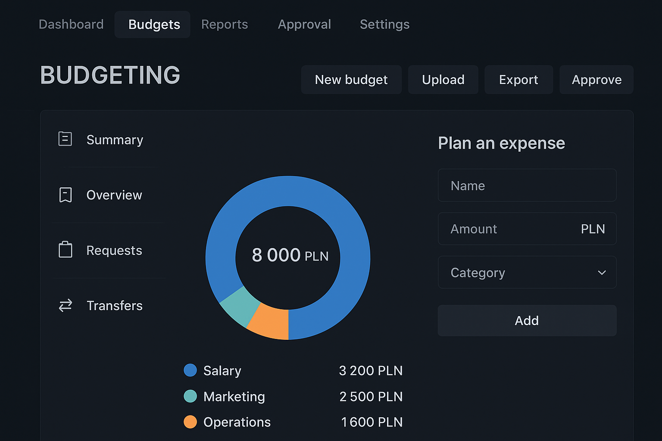
Task: Open the Settings tab
Action: point(384,25)
